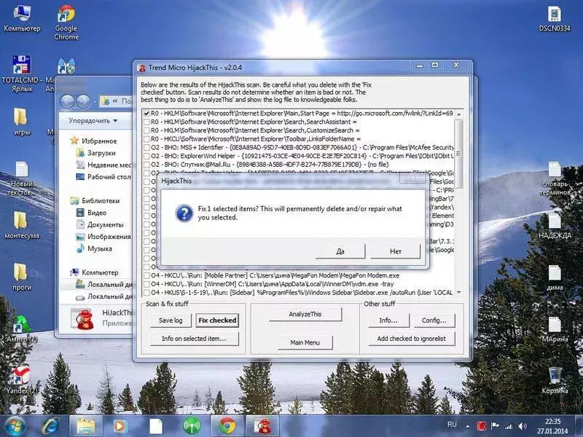
Task: Select дима file on desktop
Action: pyautogui.click(x=555, y=277)
